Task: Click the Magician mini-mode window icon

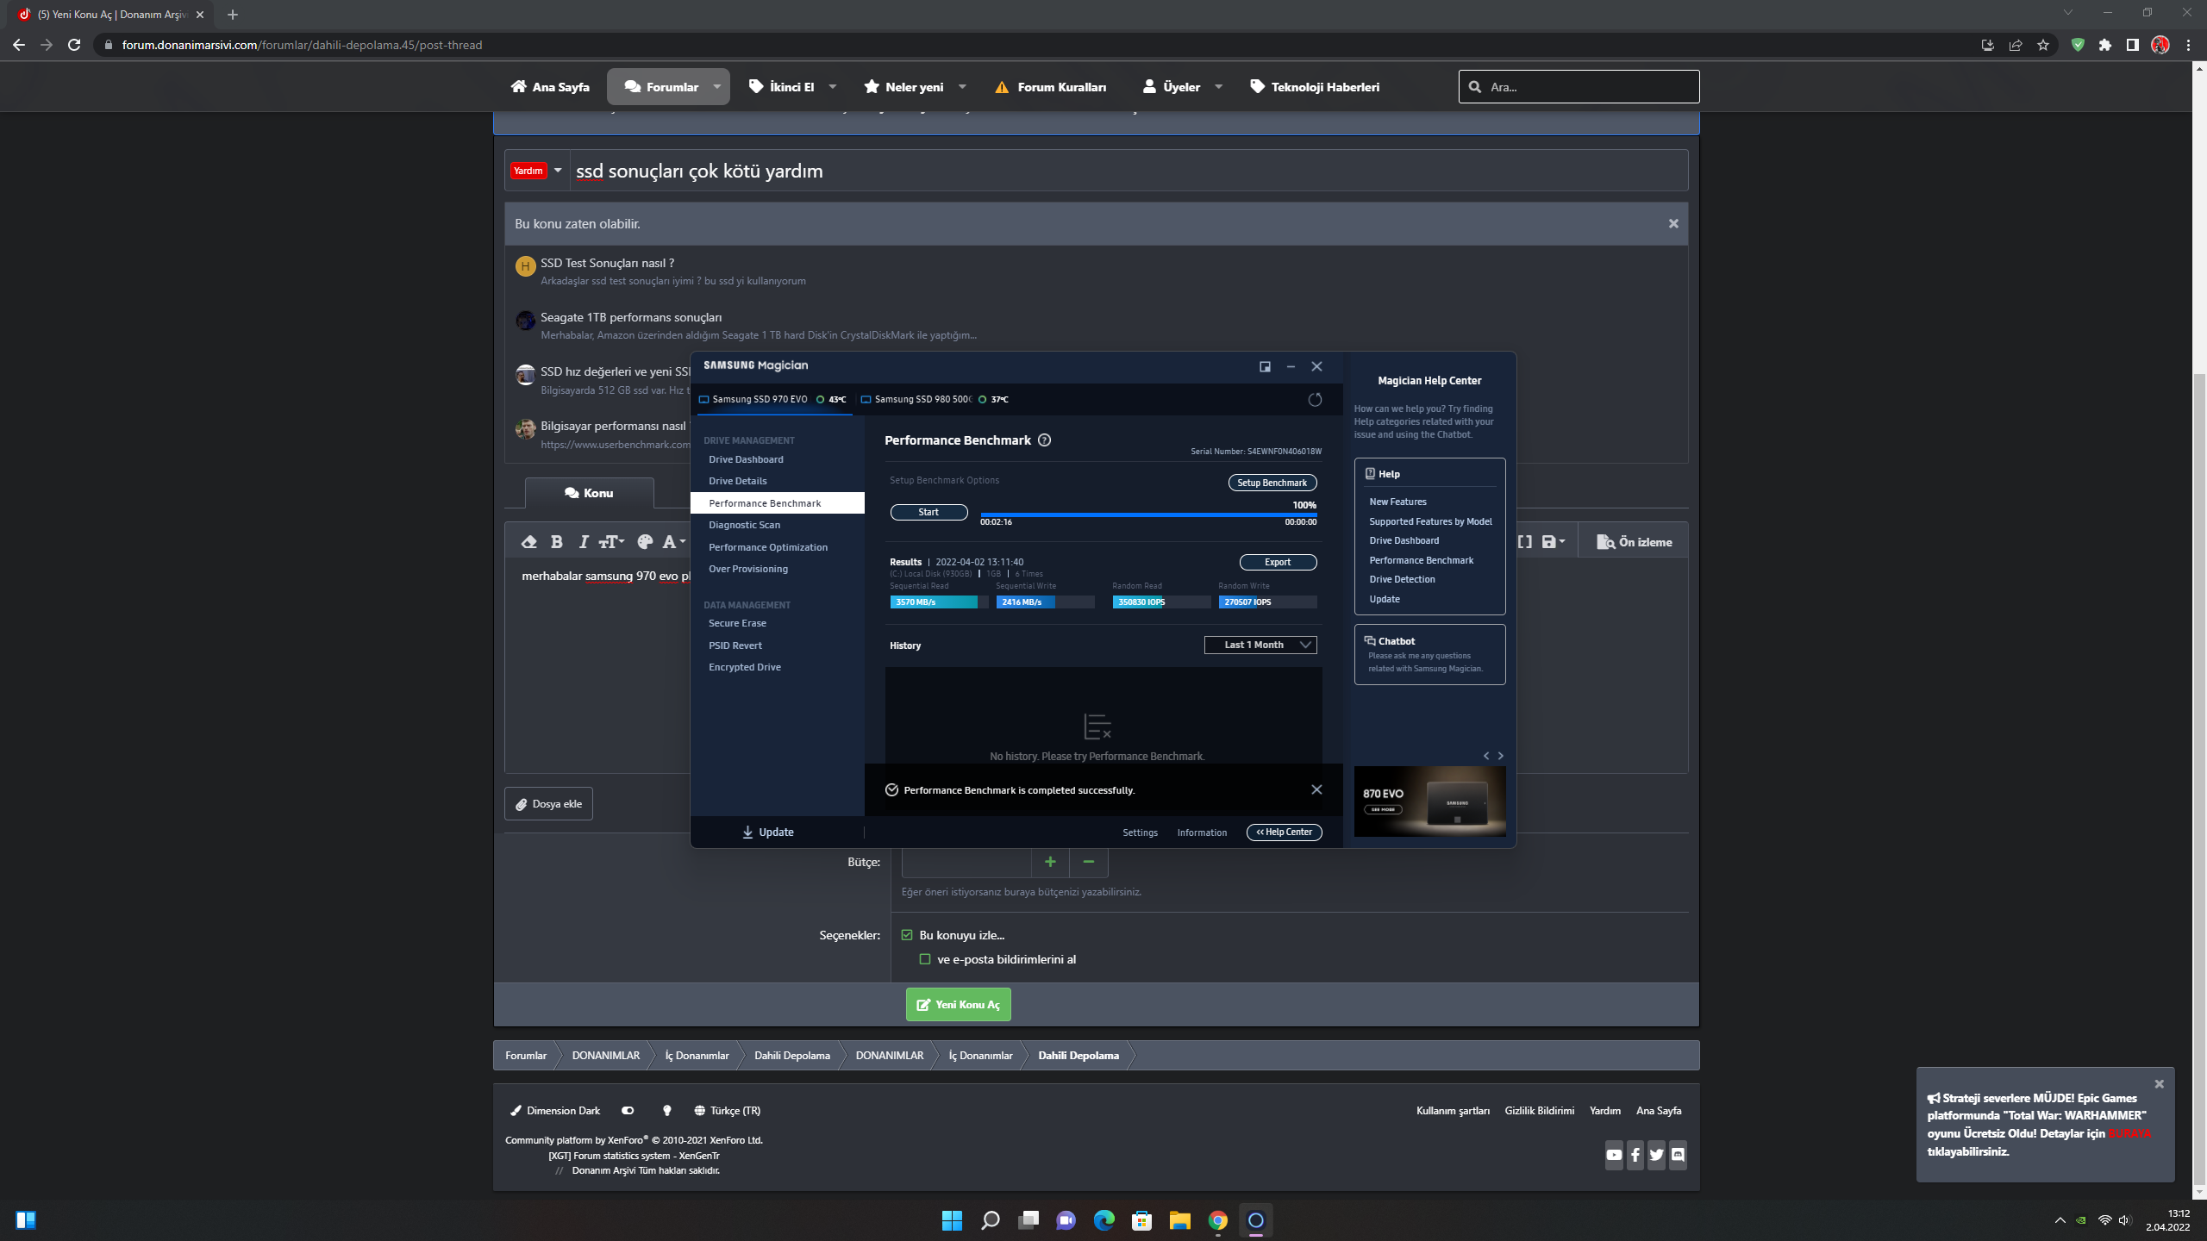Action: (1265, 366)
